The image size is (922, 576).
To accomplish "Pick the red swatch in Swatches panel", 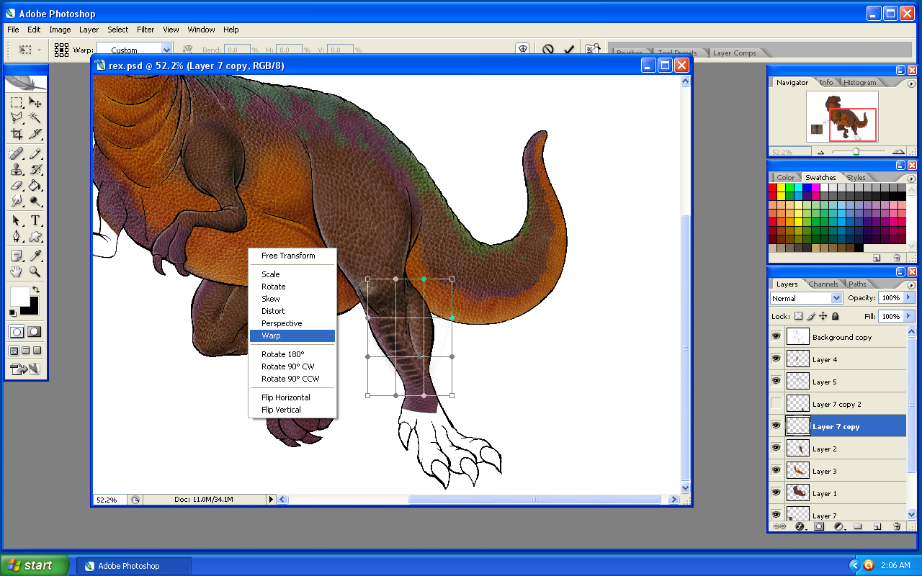I will click(x=773, y=187).
